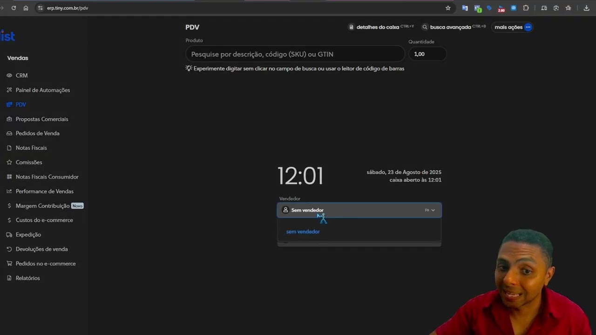596x335 pixels.
Task: Click the 12:01 clock display
Action: [x=300, y=176]
